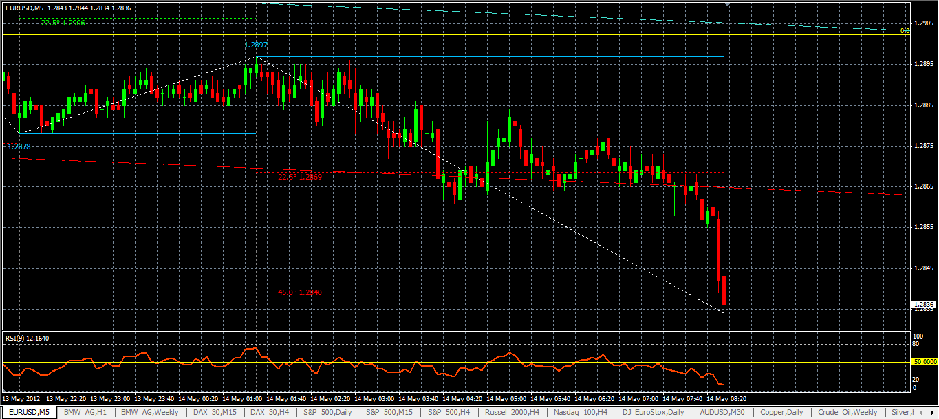Click the 1.2845 price scale value
939x419 pixels.
923,268
